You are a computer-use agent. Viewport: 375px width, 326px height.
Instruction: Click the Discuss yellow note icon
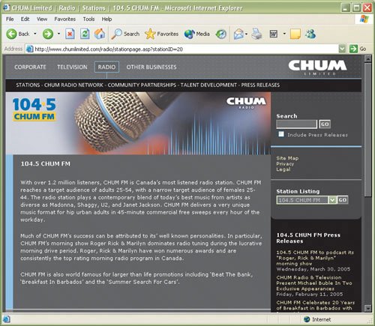295,34
